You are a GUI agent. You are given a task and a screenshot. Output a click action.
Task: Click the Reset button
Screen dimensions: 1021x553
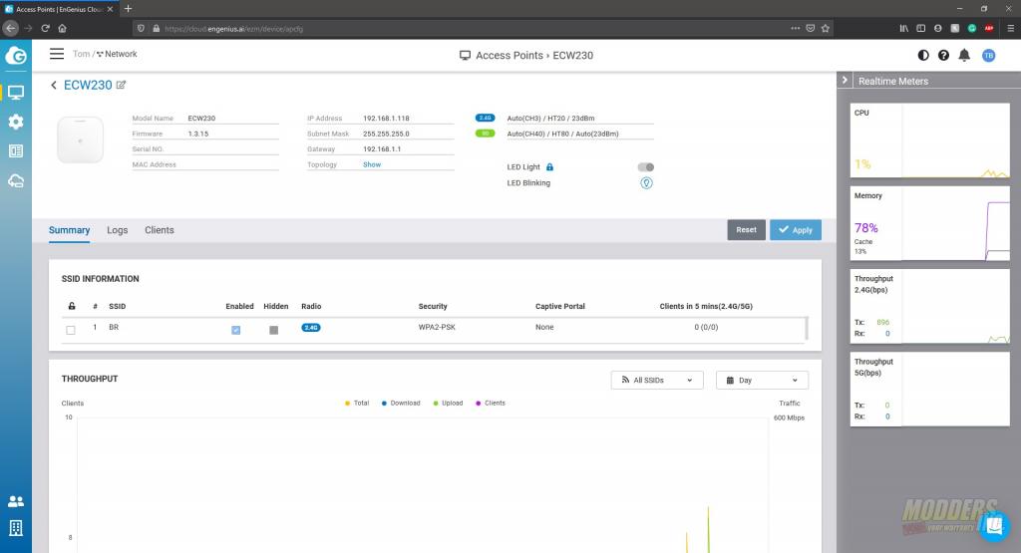tap(746, 229)
